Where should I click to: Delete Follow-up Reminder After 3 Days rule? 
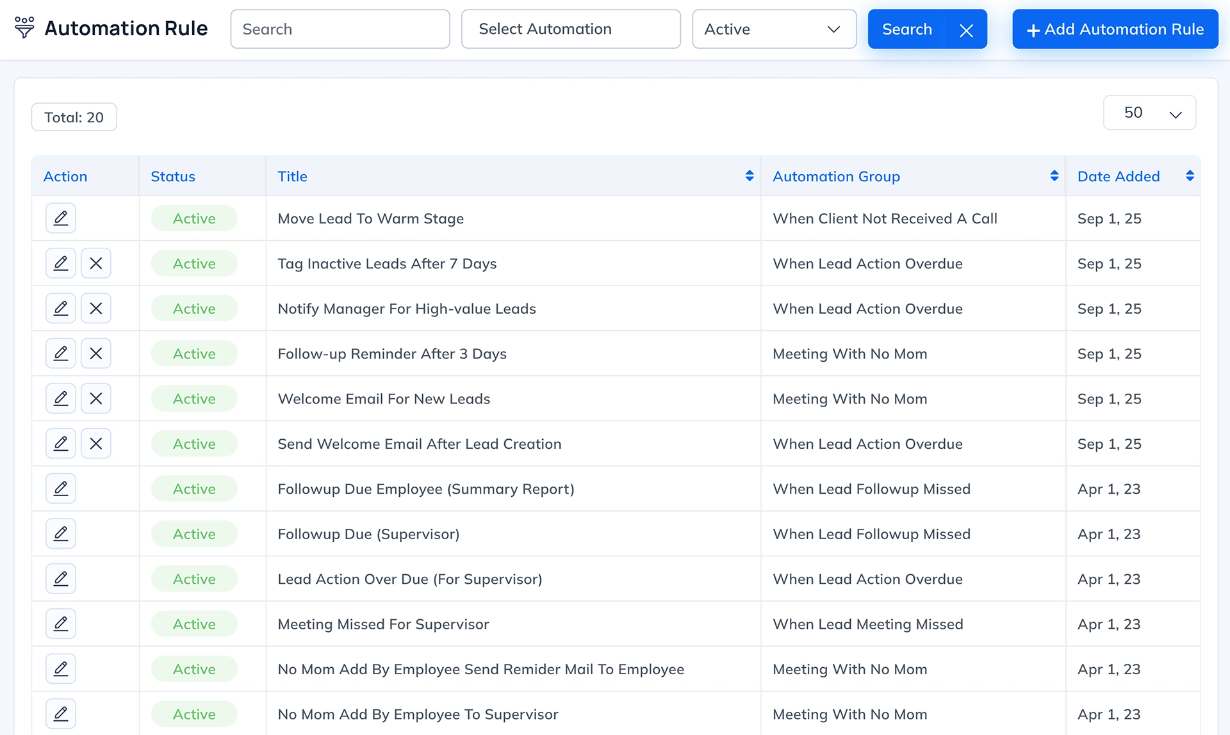(96, 353)
